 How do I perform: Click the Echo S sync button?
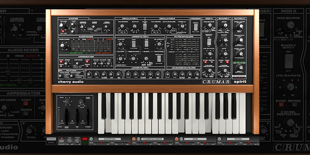[x=181, y=139]
